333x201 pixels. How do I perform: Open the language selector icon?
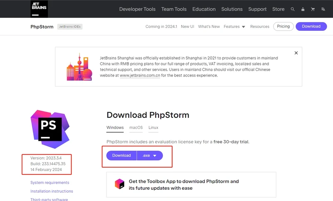[x=323, y=9]
